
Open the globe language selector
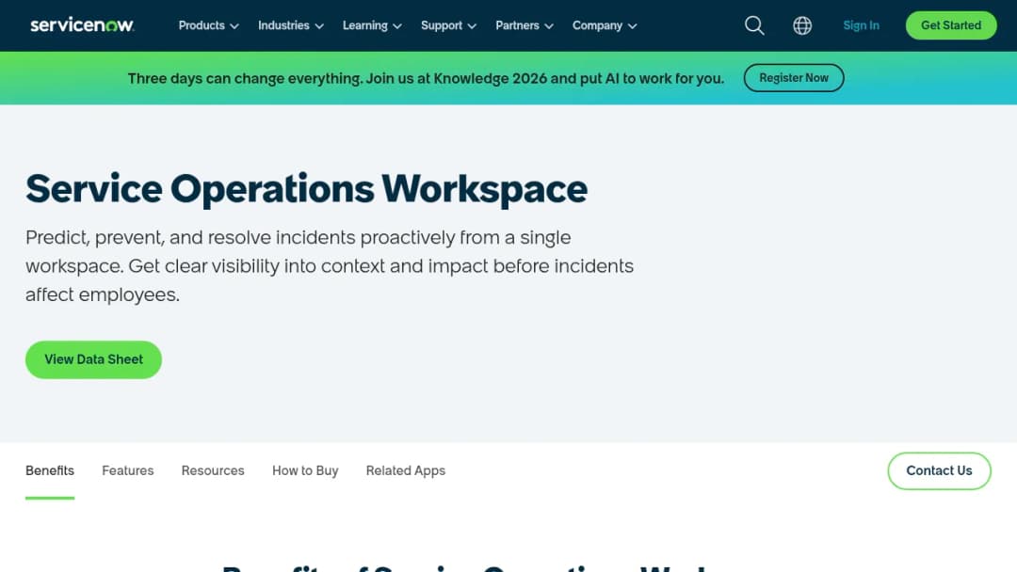tap(802, 25)
